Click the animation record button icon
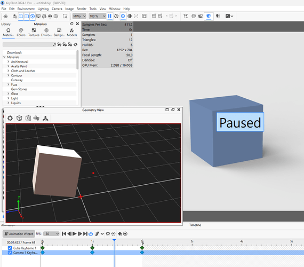 pos(125,233)
